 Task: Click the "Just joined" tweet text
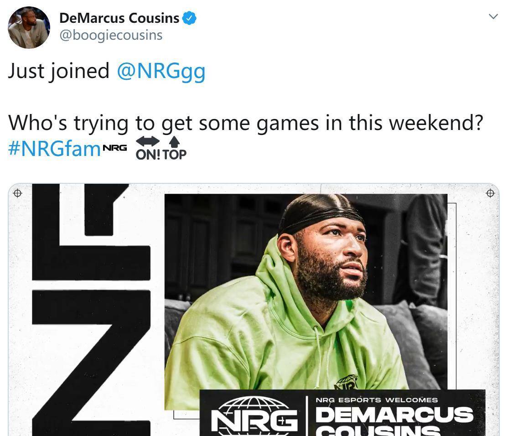click(59, 71)
